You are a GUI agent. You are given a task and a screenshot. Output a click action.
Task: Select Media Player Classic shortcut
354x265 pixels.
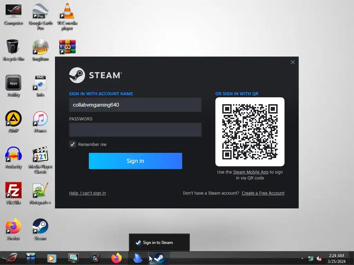click(40, 160)
